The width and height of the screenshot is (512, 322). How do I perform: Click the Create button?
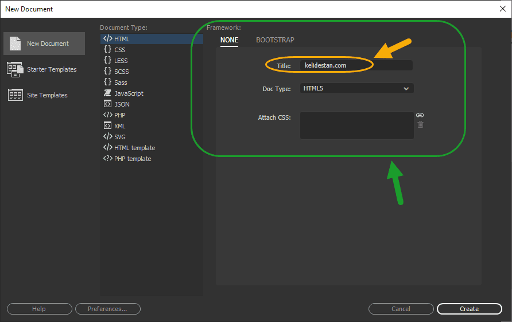pyautogui.click(x=469, y=309)
